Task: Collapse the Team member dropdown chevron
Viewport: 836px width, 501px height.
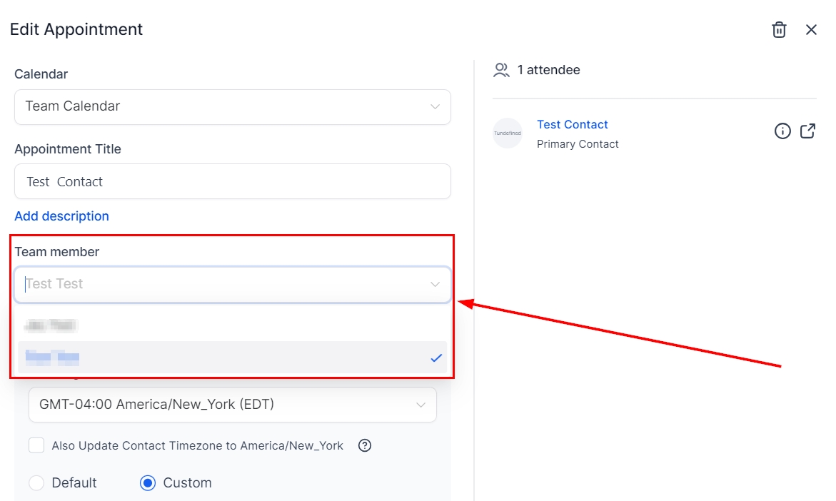Action: pyautogui.click(x=435, y=284)
